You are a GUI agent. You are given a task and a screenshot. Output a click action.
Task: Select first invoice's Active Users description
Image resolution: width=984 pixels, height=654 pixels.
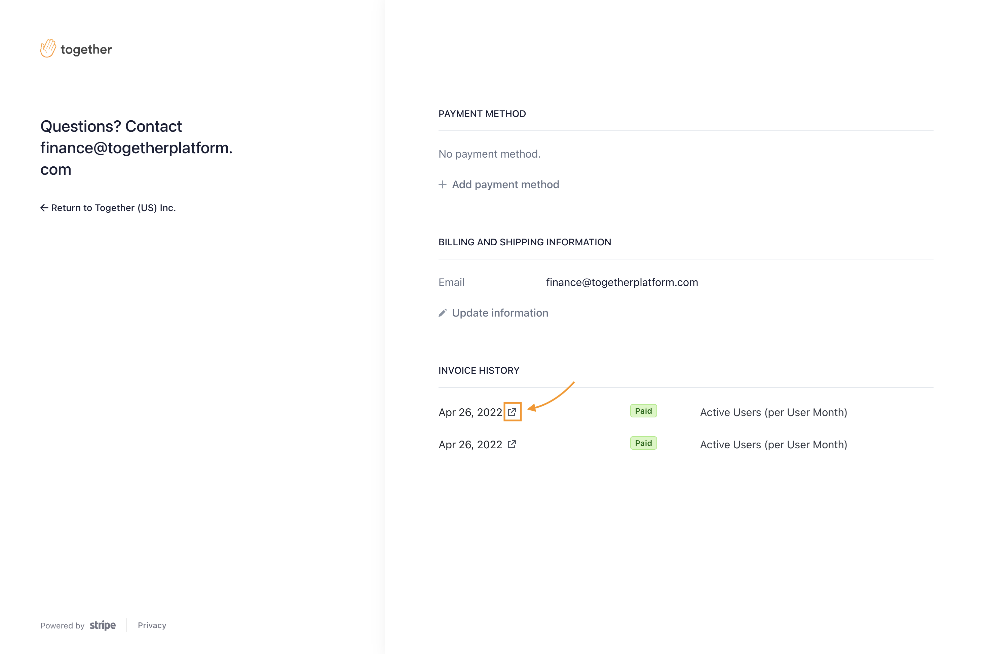point(773,412)
